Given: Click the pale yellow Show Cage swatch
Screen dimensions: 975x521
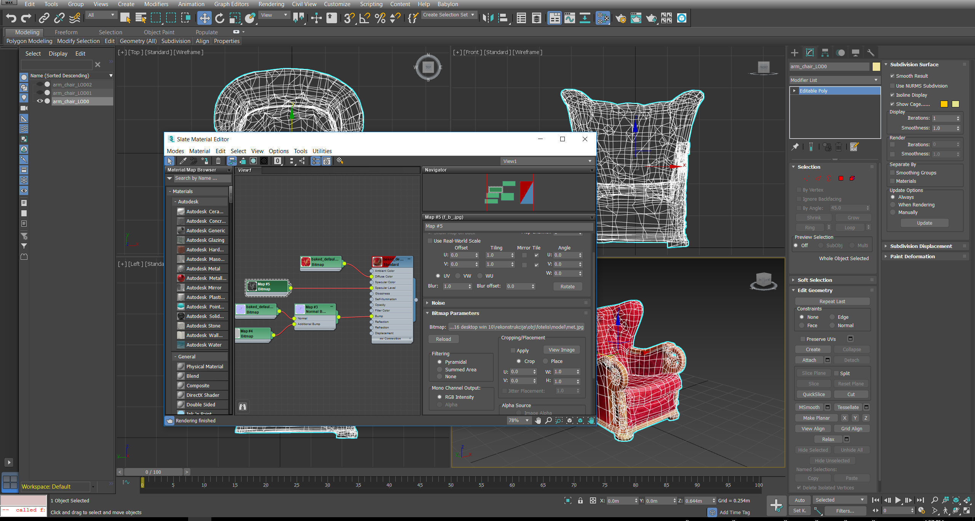Looking at the screenshot, I should (955, 104).
